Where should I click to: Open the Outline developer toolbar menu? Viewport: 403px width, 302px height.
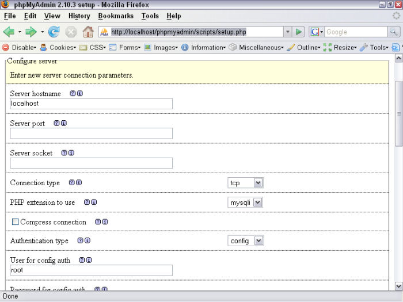[303, 48]
